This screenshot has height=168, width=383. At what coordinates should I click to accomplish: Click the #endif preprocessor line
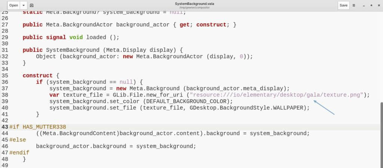pos(19,153)
